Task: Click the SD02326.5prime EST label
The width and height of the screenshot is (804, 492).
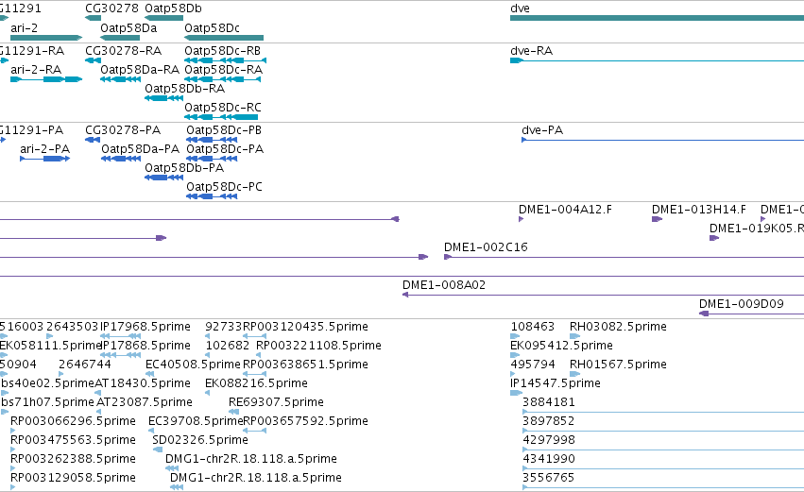Action: point(200,440)
